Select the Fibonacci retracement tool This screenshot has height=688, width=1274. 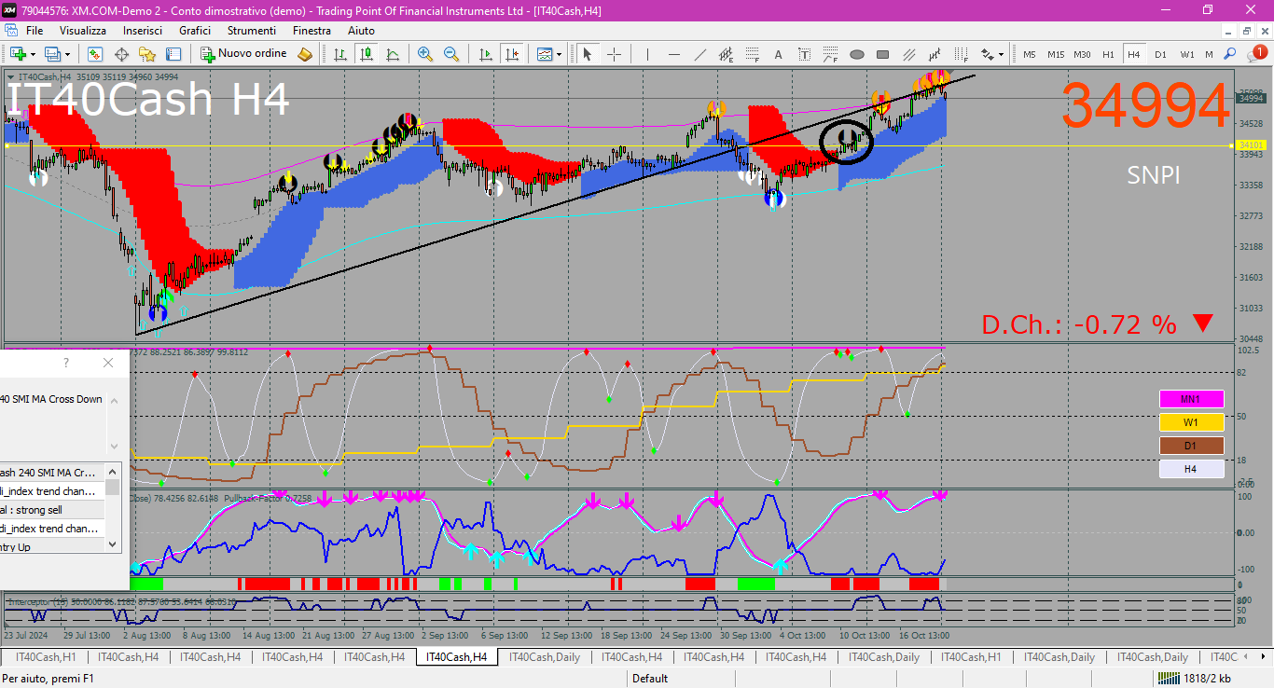(752, 54)
